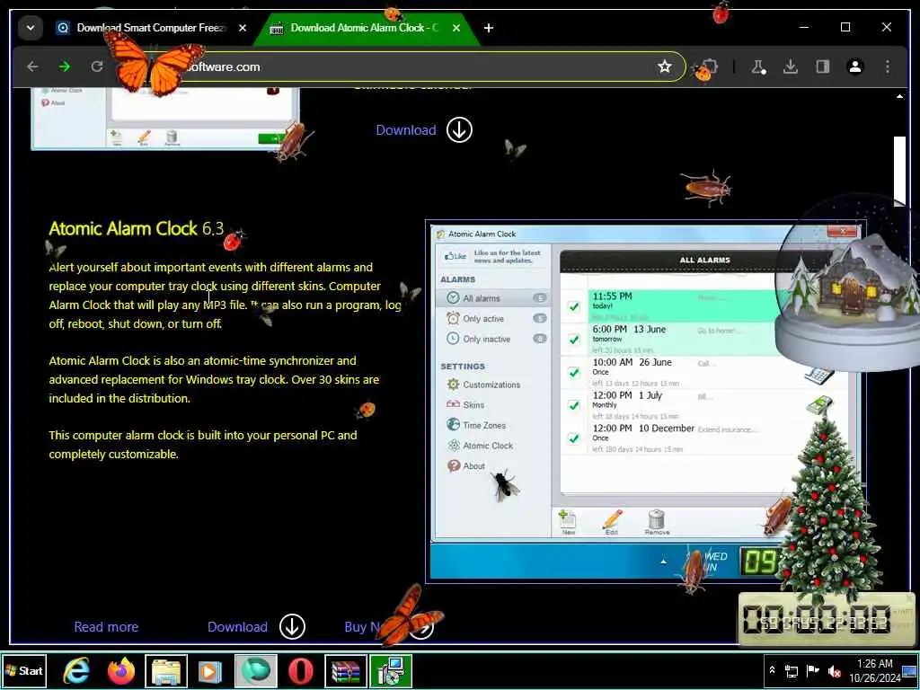Viewport: 920px width, 690px height.
Task: Toggle the 12:00 PM 10 December checkbox
Action: pos(574,438)
